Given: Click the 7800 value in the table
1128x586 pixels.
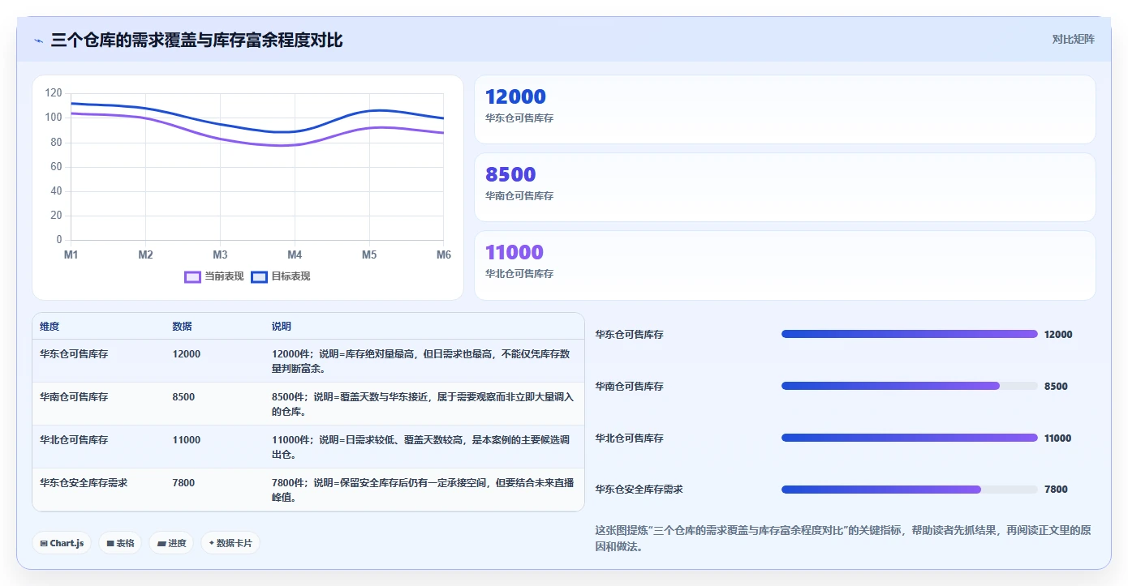Looking at the screenshot, I should pos(183,483).
